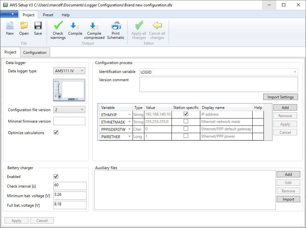Select the Project page tab
Image resolution: width=306 pixels, height=228 pixels.
pyautogui.click(x=10, y=52)
